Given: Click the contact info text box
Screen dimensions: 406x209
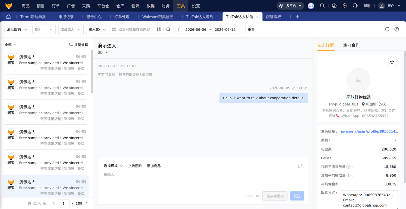Looking at the screenshot, I should [370, 200].
